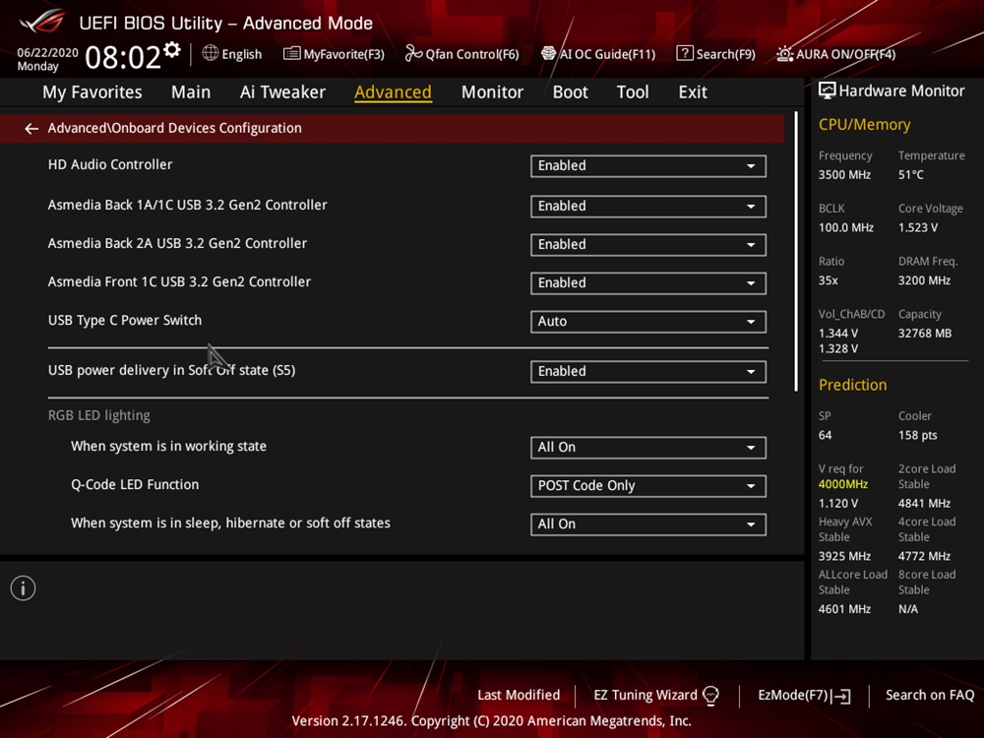The image size is (984, 738).
Task: Open Asmedia Back 1A/1C USB controller dropdown
Action: coord(648,207)
